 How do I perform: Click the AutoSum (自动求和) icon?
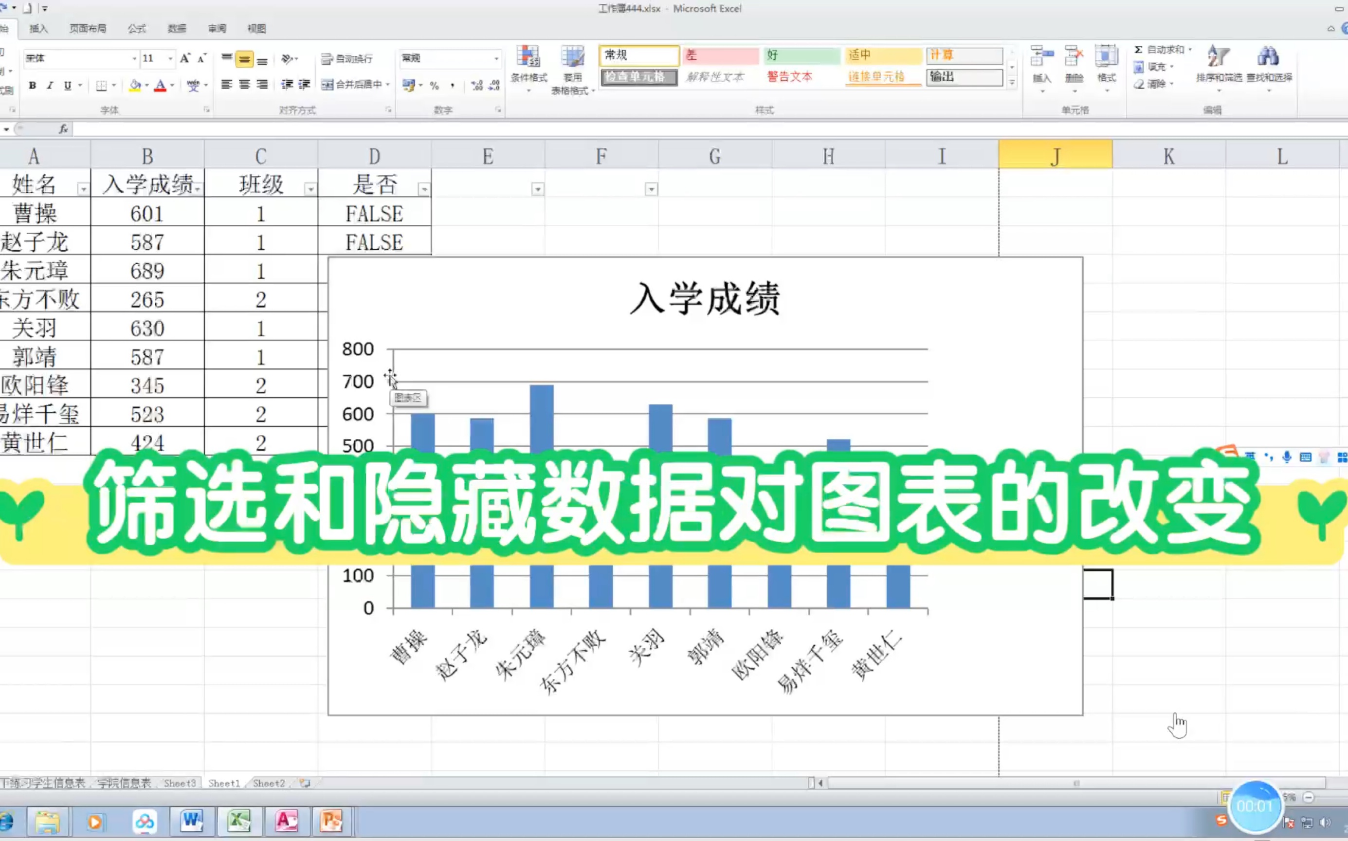(x=1139, y=49)
